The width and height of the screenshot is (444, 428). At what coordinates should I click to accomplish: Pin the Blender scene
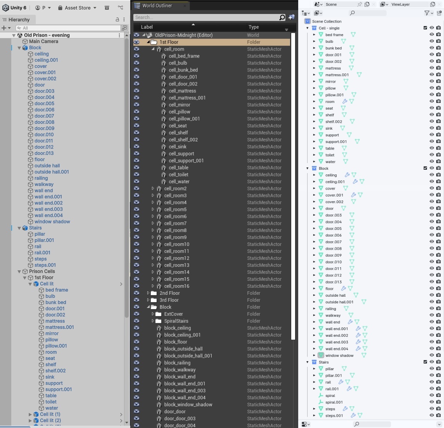click(359, 4)
